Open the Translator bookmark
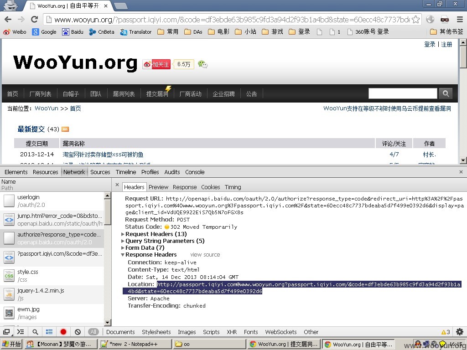 [136, 32]
